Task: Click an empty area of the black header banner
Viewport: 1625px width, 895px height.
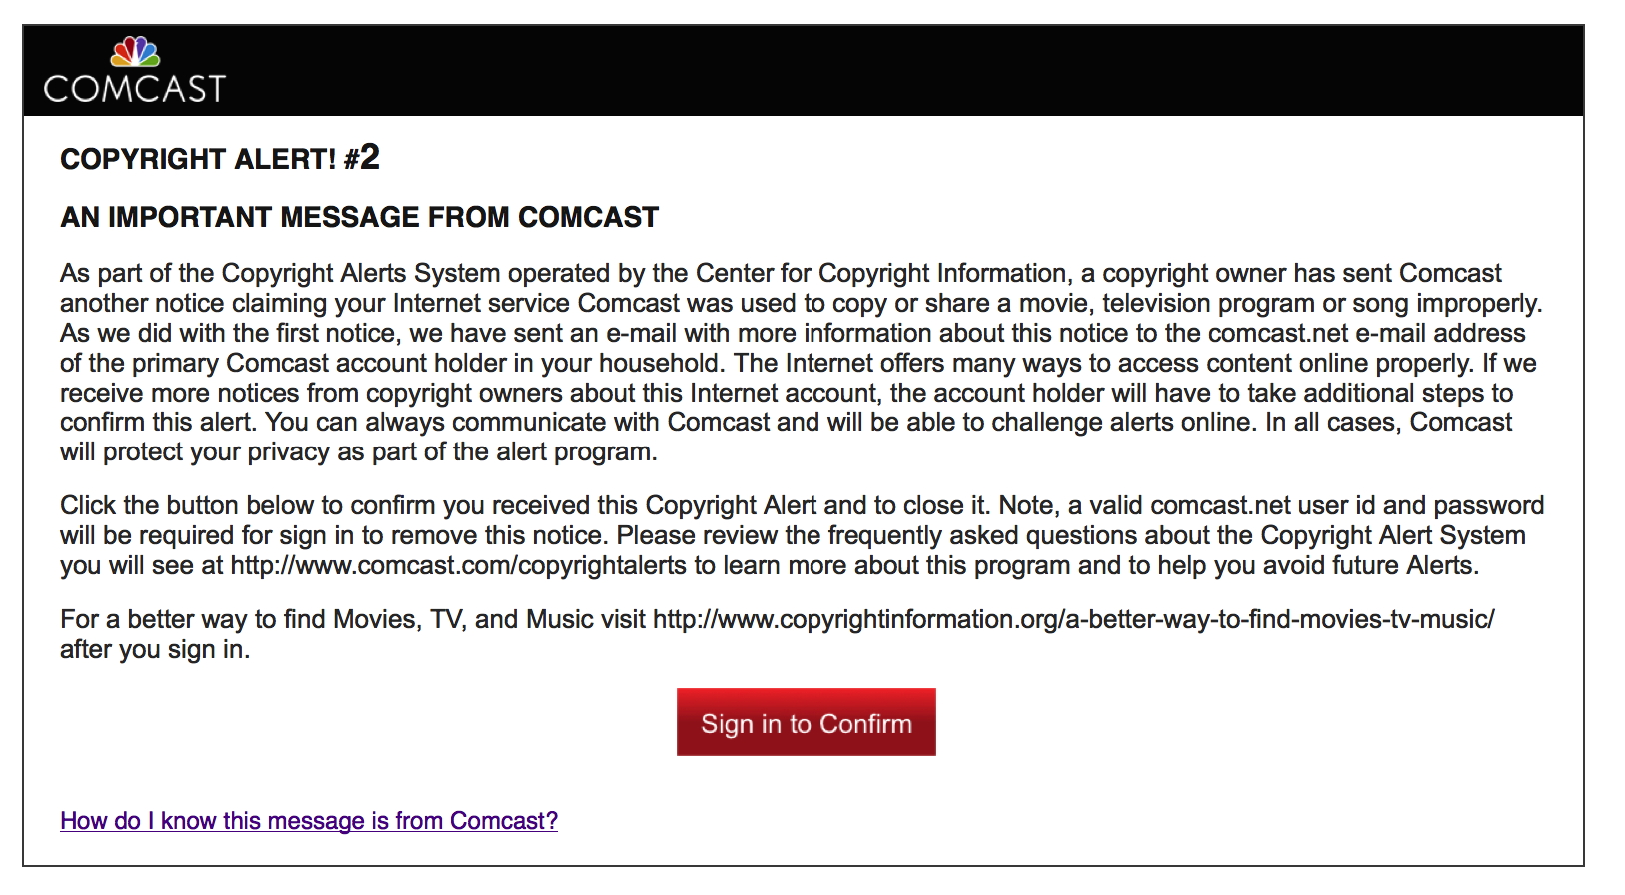Action: pyautogui.click(x=899, y=70)
